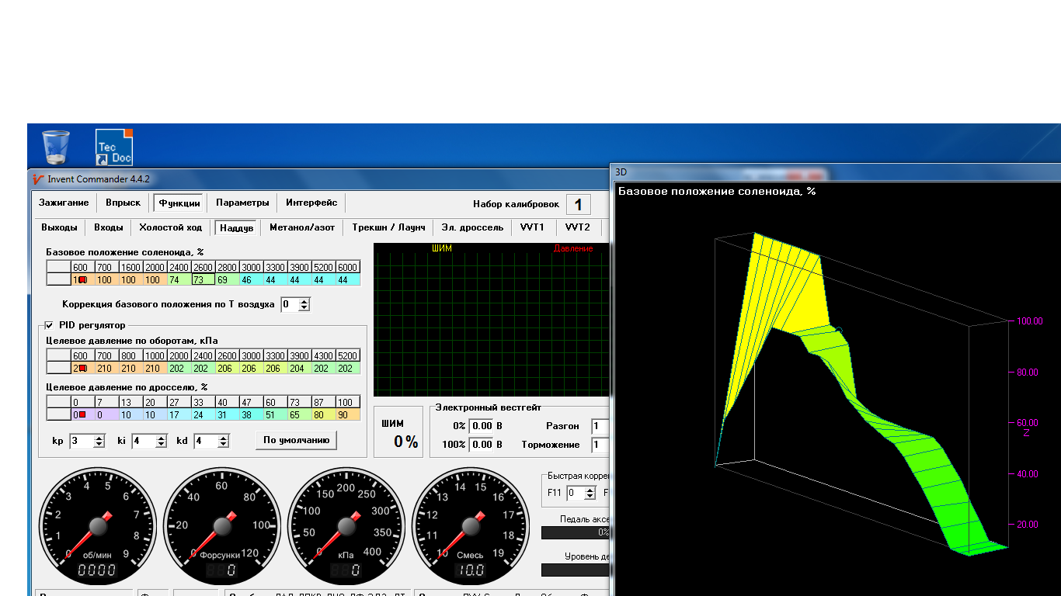
Task: Open the Метанол/азот sub-tab
Action: [302, 227]
